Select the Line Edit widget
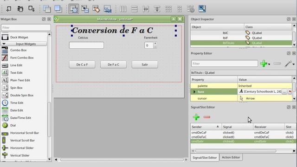 pos(16,65)
